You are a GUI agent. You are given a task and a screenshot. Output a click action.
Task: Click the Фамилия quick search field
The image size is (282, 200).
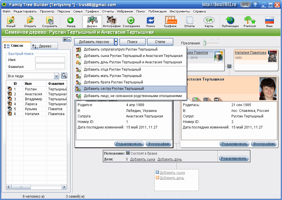click(x=50, y=66)
